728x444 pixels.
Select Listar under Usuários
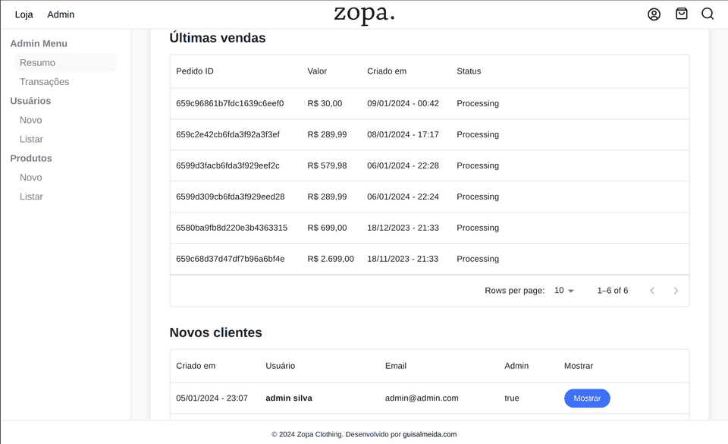click(31, 139)
